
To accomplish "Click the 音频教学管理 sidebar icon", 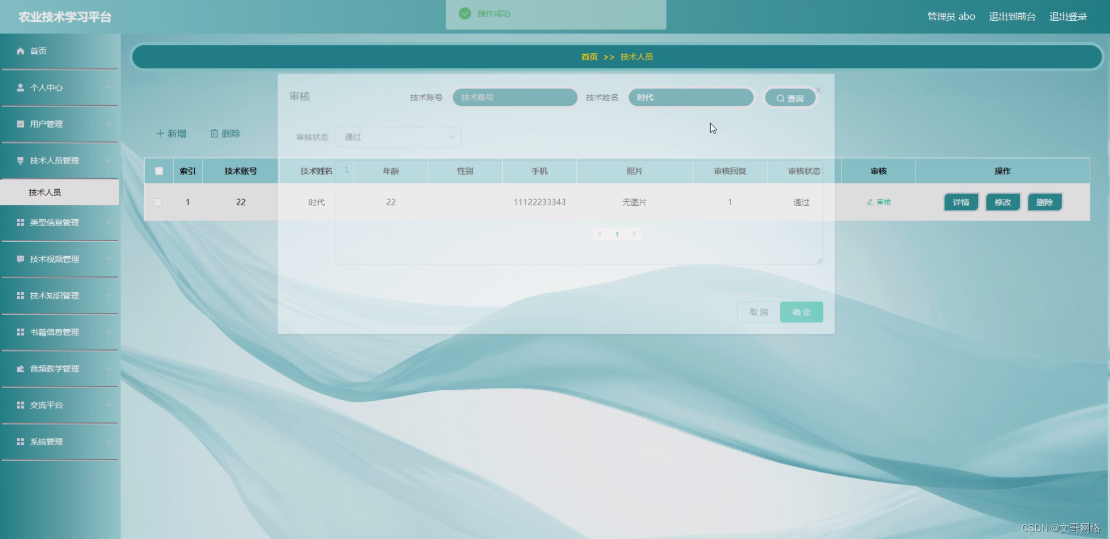I will coord(19,368).
